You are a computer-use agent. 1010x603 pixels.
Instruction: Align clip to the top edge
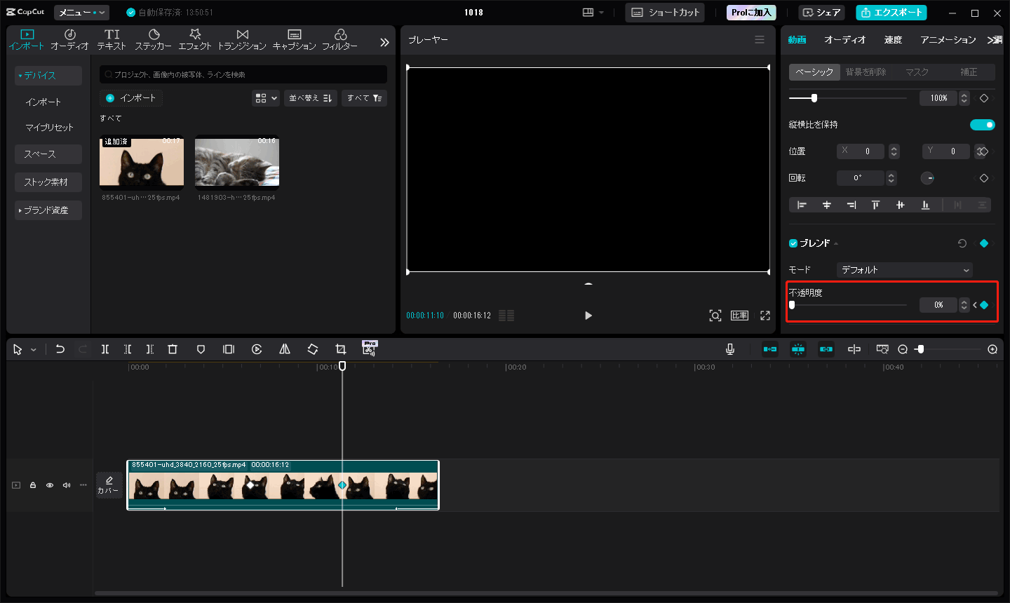coord(875,205)
